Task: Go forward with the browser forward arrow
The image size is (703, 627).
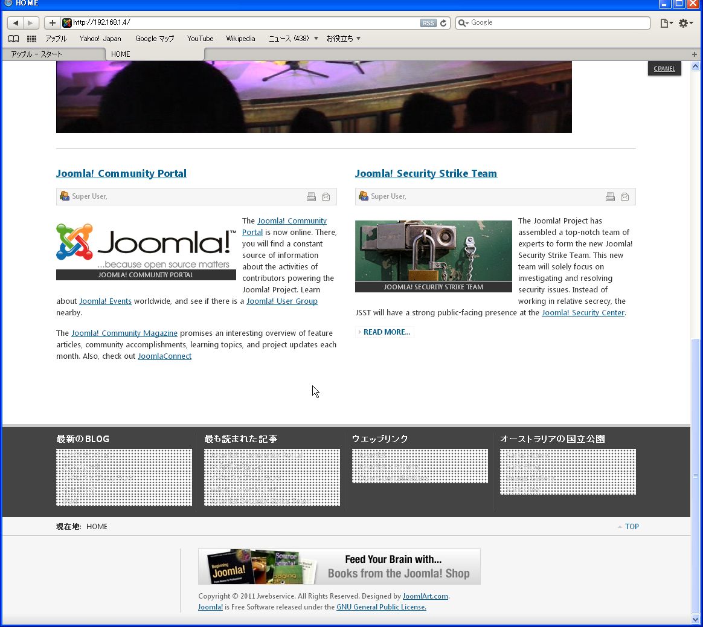Action: click(x=30, y=22)
